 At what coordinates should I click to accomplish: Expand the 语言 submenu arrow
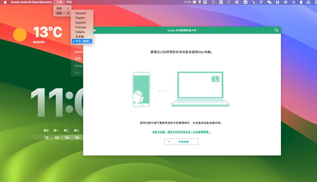pyautogui.click(x=68, y=13)
